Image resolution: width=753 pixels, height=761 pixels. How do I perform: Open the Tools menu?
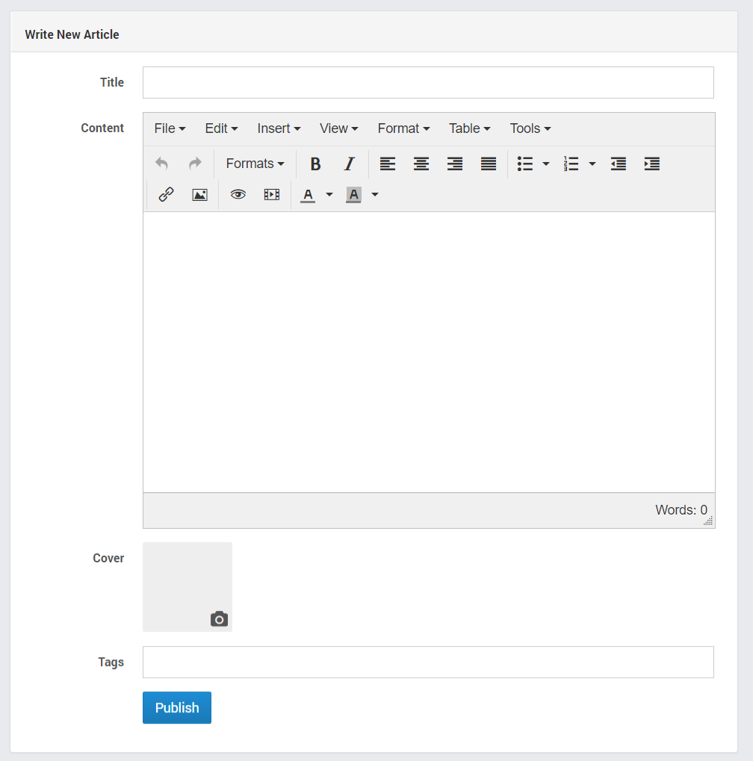coord(530,128)
